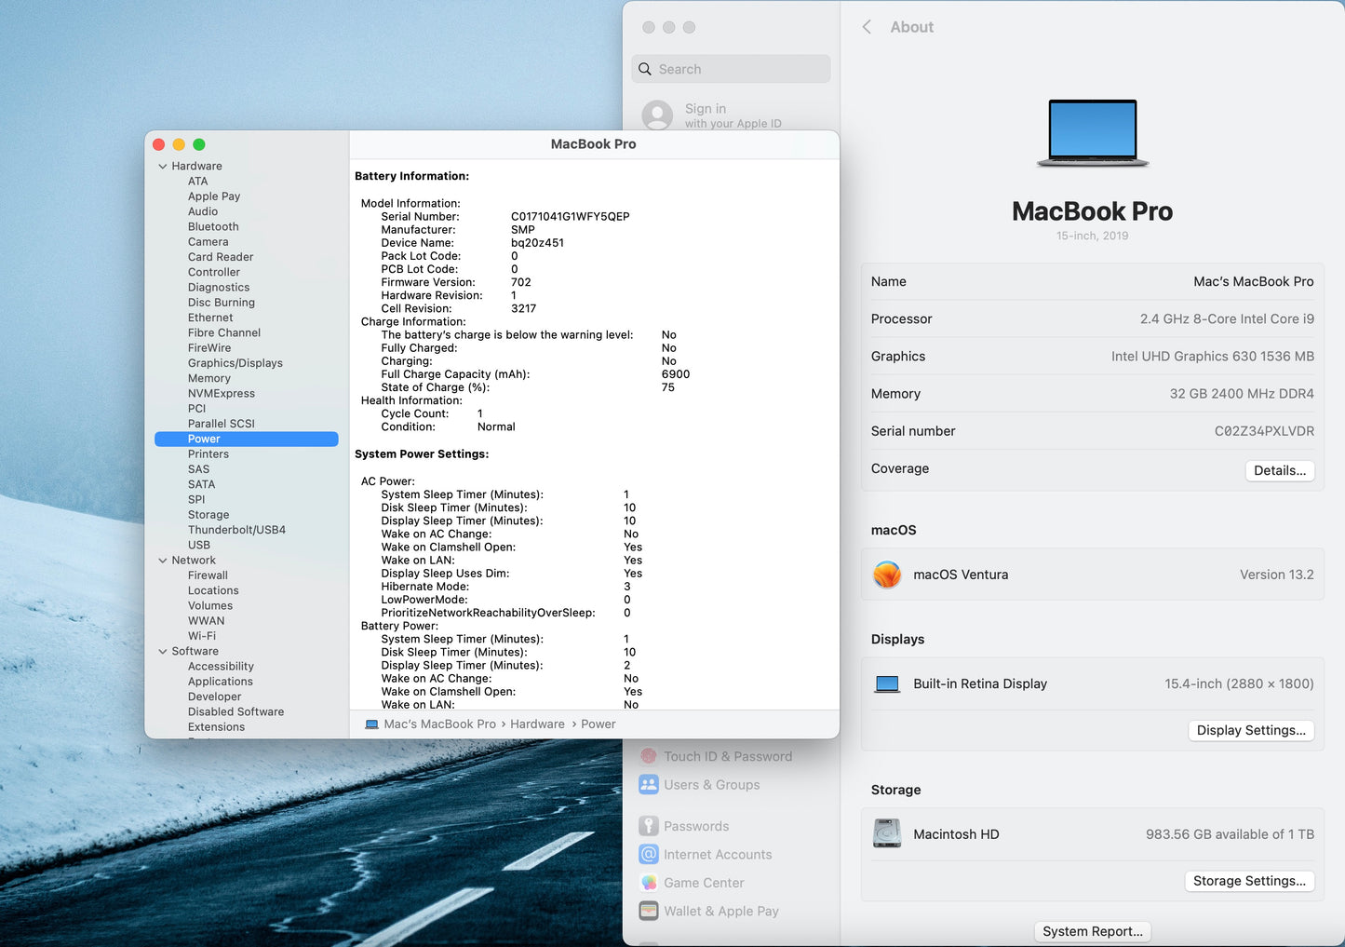The height and width of the screenshot is (947, 1345).
Task: Select the Touch ID & Password fingerprint icon
Action: pyautogui.click(x=649, y=756)
